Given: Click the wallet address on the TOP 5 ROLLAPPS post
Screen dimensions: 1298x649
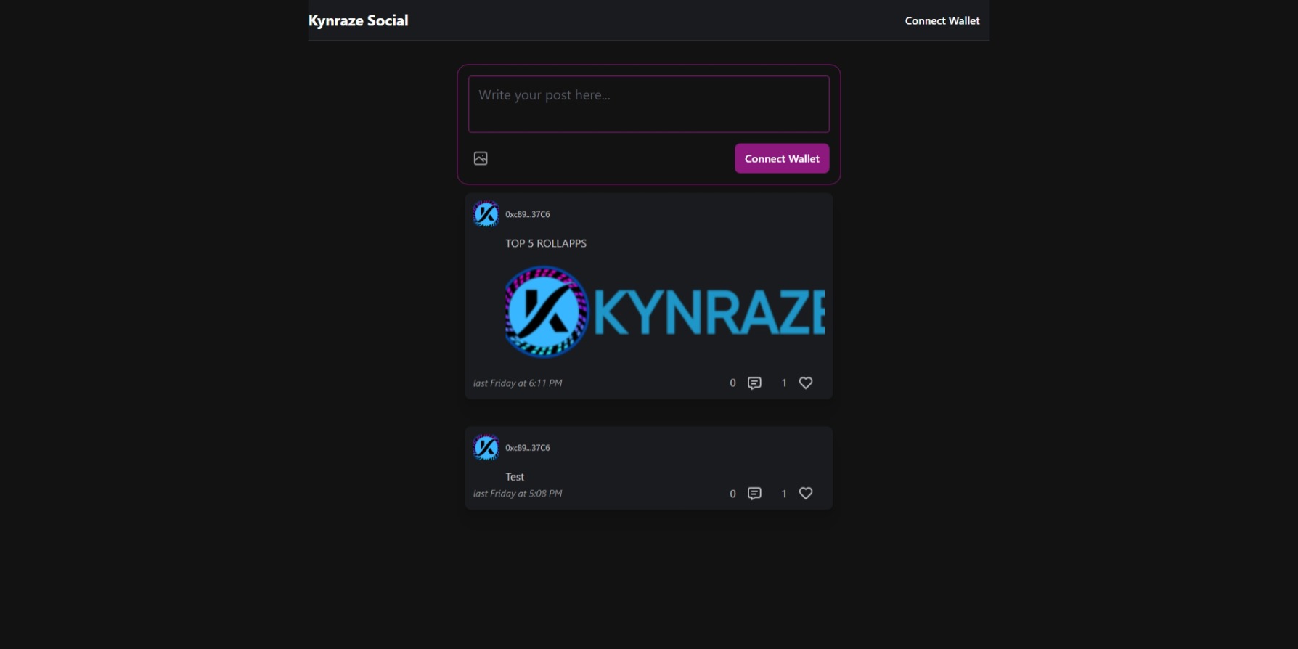Looking at the screenshot, I should 528,214.
